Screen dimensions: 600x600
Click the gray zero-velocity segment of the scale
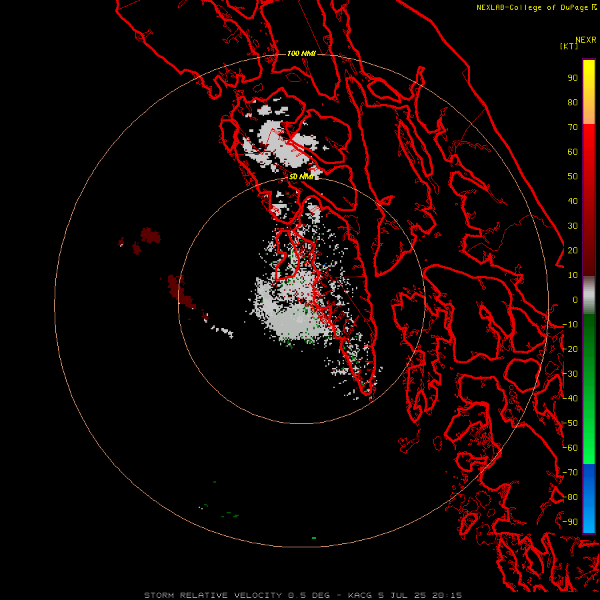(x=589, y=295)
